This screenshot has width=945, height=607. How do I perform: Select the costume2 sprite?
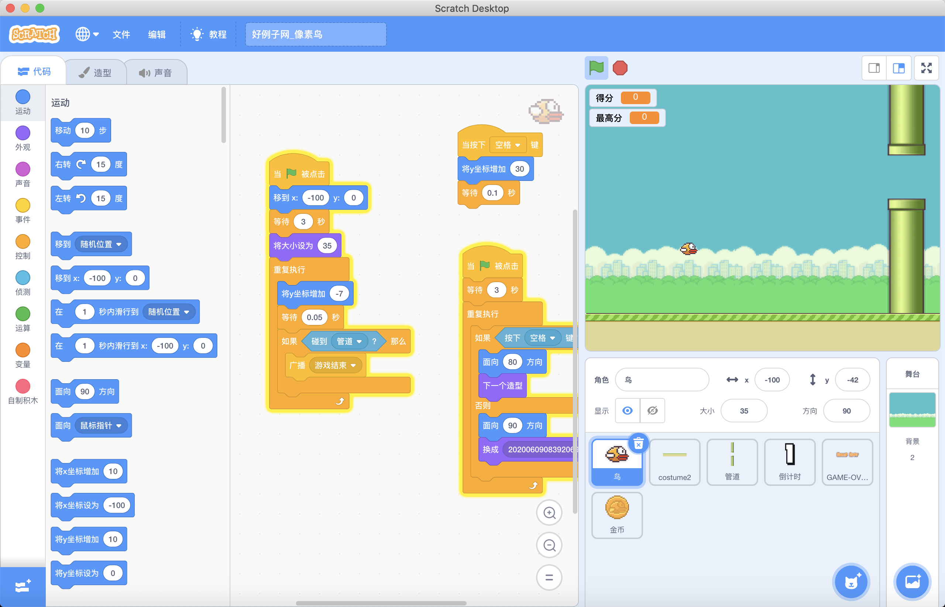point(675,462)
